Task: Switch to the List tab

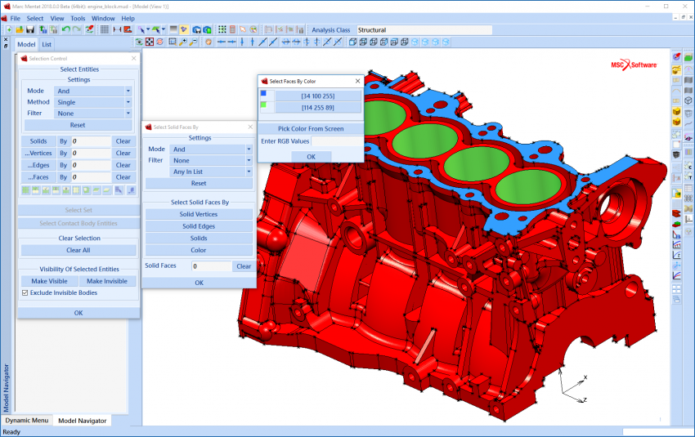Action: [x=47, y=44]
